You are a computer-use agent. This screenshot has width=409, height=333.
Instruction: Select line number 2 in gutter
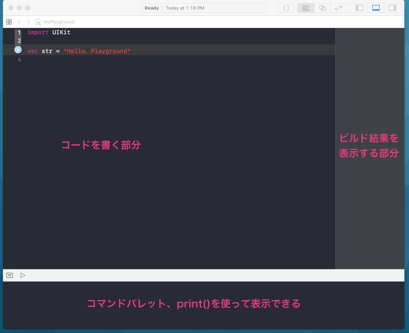19,41
